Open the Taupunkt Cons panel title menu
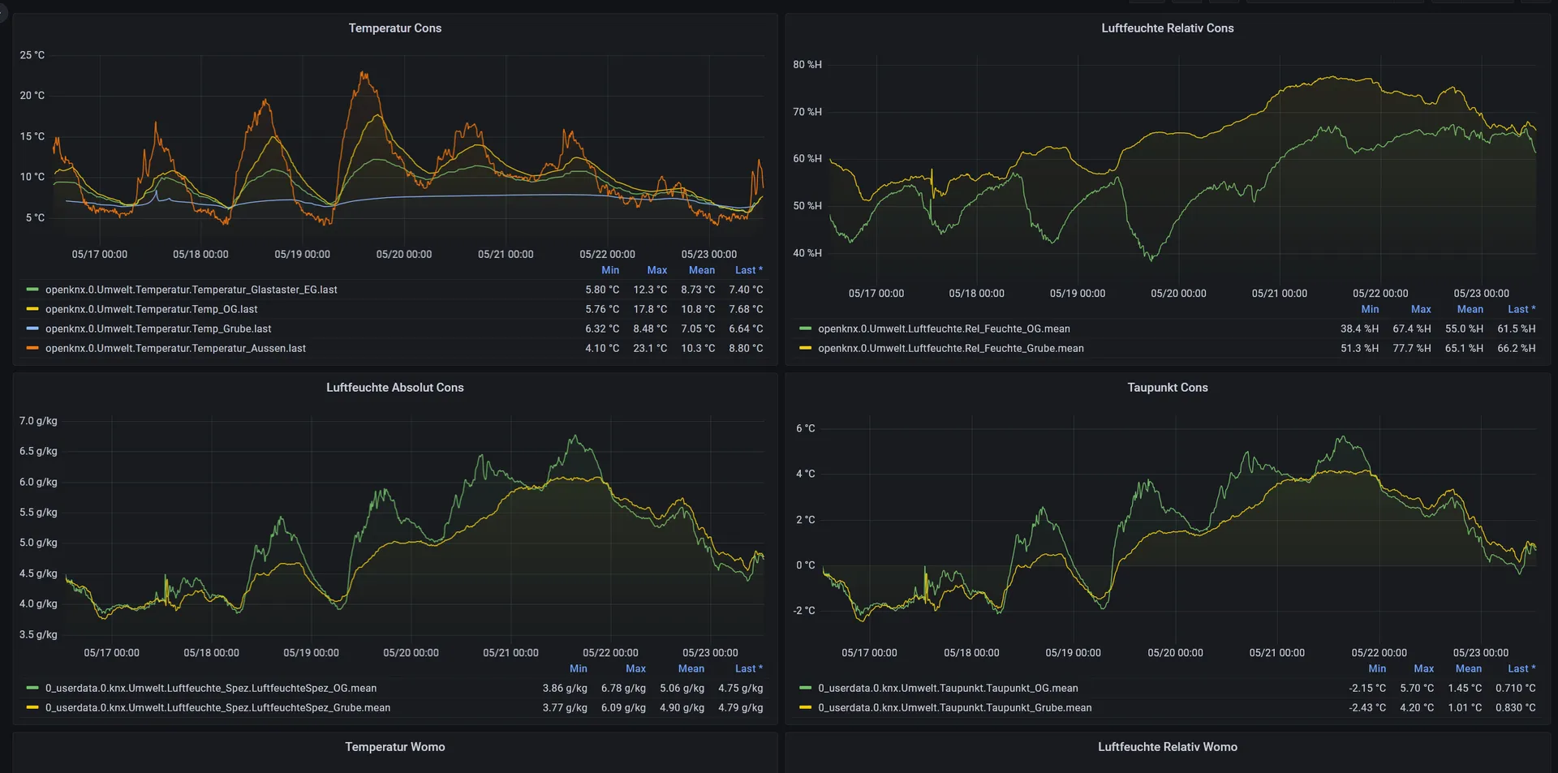Viewport: 1558px width, 773px height. [1167, 388]
